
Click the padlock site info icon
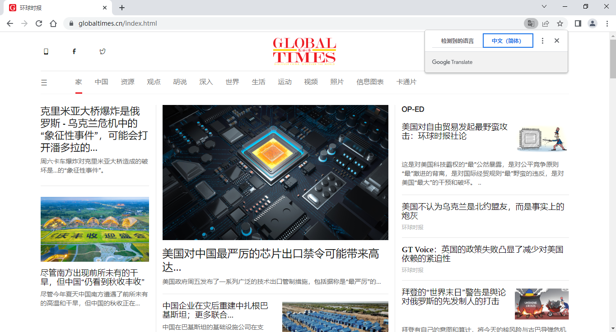click(x=70, y=23)
